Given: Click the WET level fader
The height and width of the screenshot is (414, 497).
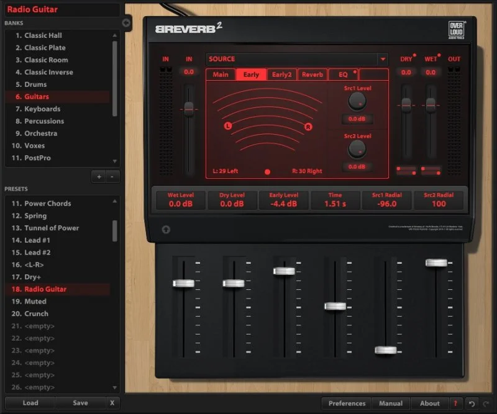Looking at the screenshot, I should tap(431, 105).
